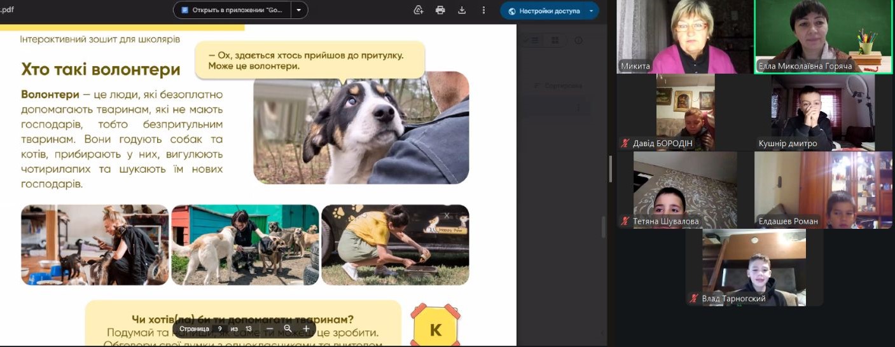895x347 pixels.
Task: Click muted mic icon for Давід БОРОДІН
Action: click(x=626, y=144)
